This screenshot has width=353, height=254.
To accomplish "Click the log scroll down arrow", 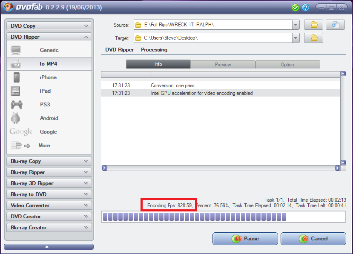I will [x=343, y=163].
